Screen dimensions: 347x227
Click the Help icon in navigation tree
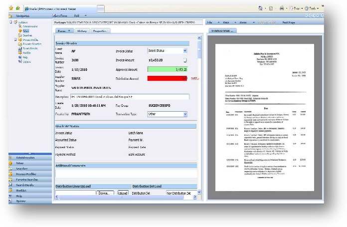coord(20,57)
